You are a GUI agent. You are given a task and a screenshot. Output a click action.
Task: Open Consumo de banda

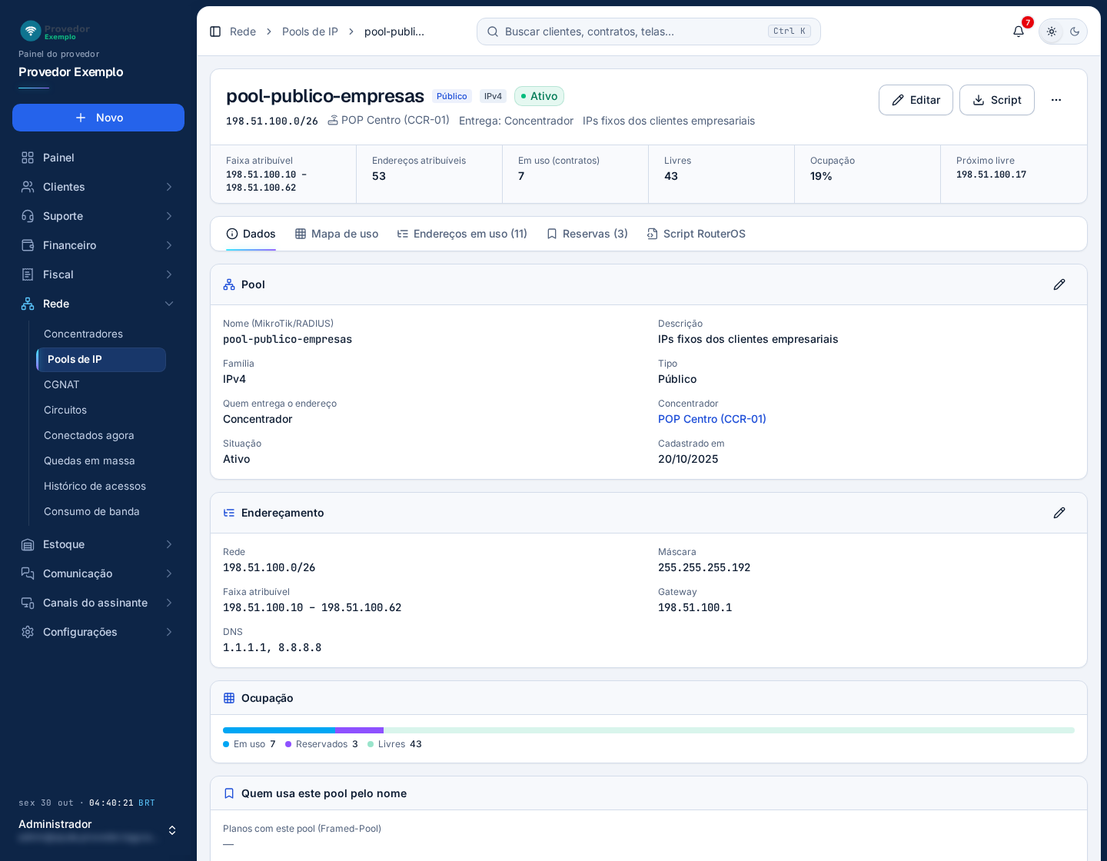(101, 511)
